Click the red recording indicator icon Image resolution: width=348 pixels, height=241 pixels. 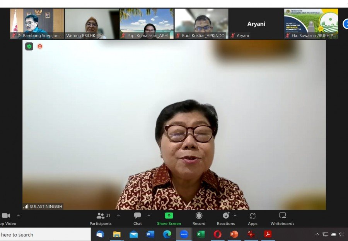point(40,46)
